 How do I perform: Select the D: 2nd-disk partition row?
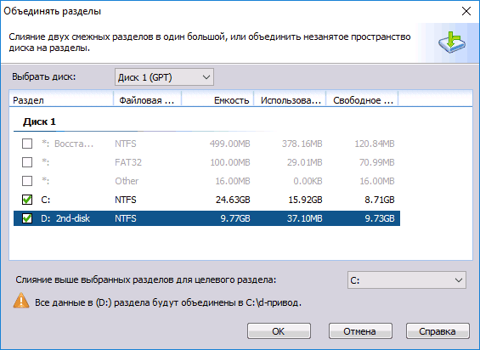point(206,218)
